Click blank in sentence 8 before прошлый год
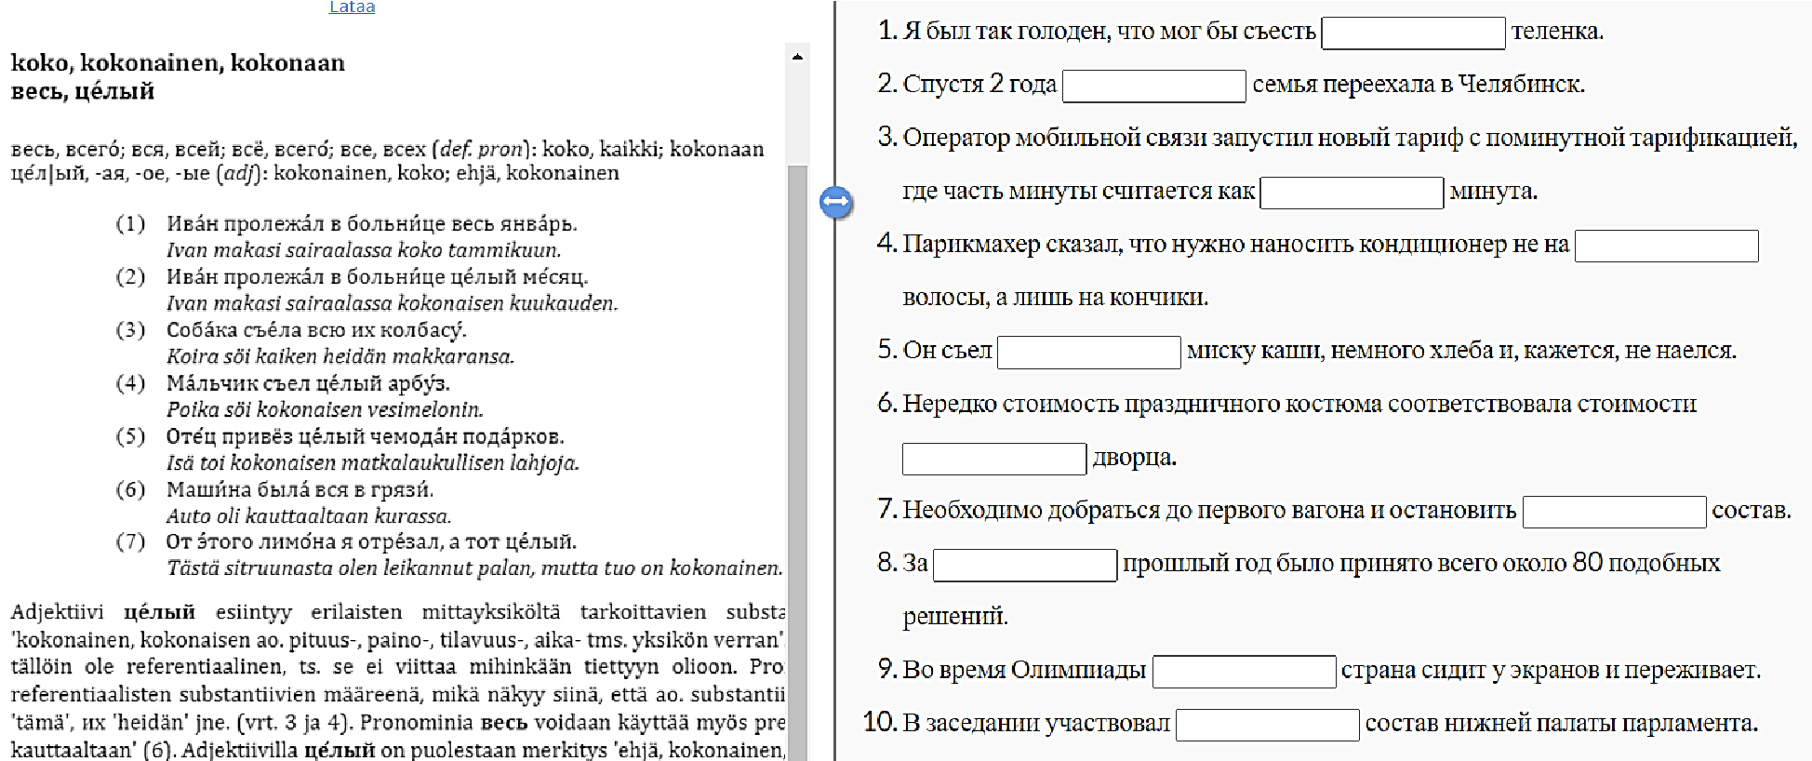Screen dimensions: 1812x761 [1024, 565]
